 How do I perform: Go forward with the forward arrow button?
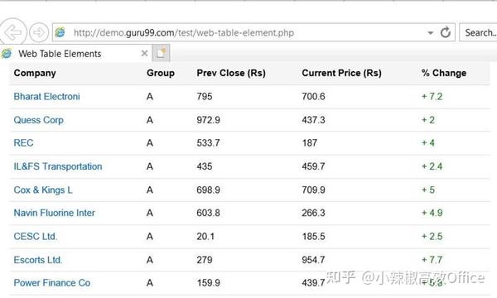(x=39, y=32)
